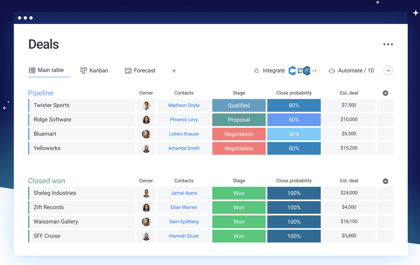Screen dimensions: 420x265
Task: Select the Waissman Gallery deal name
Action: 56,221
